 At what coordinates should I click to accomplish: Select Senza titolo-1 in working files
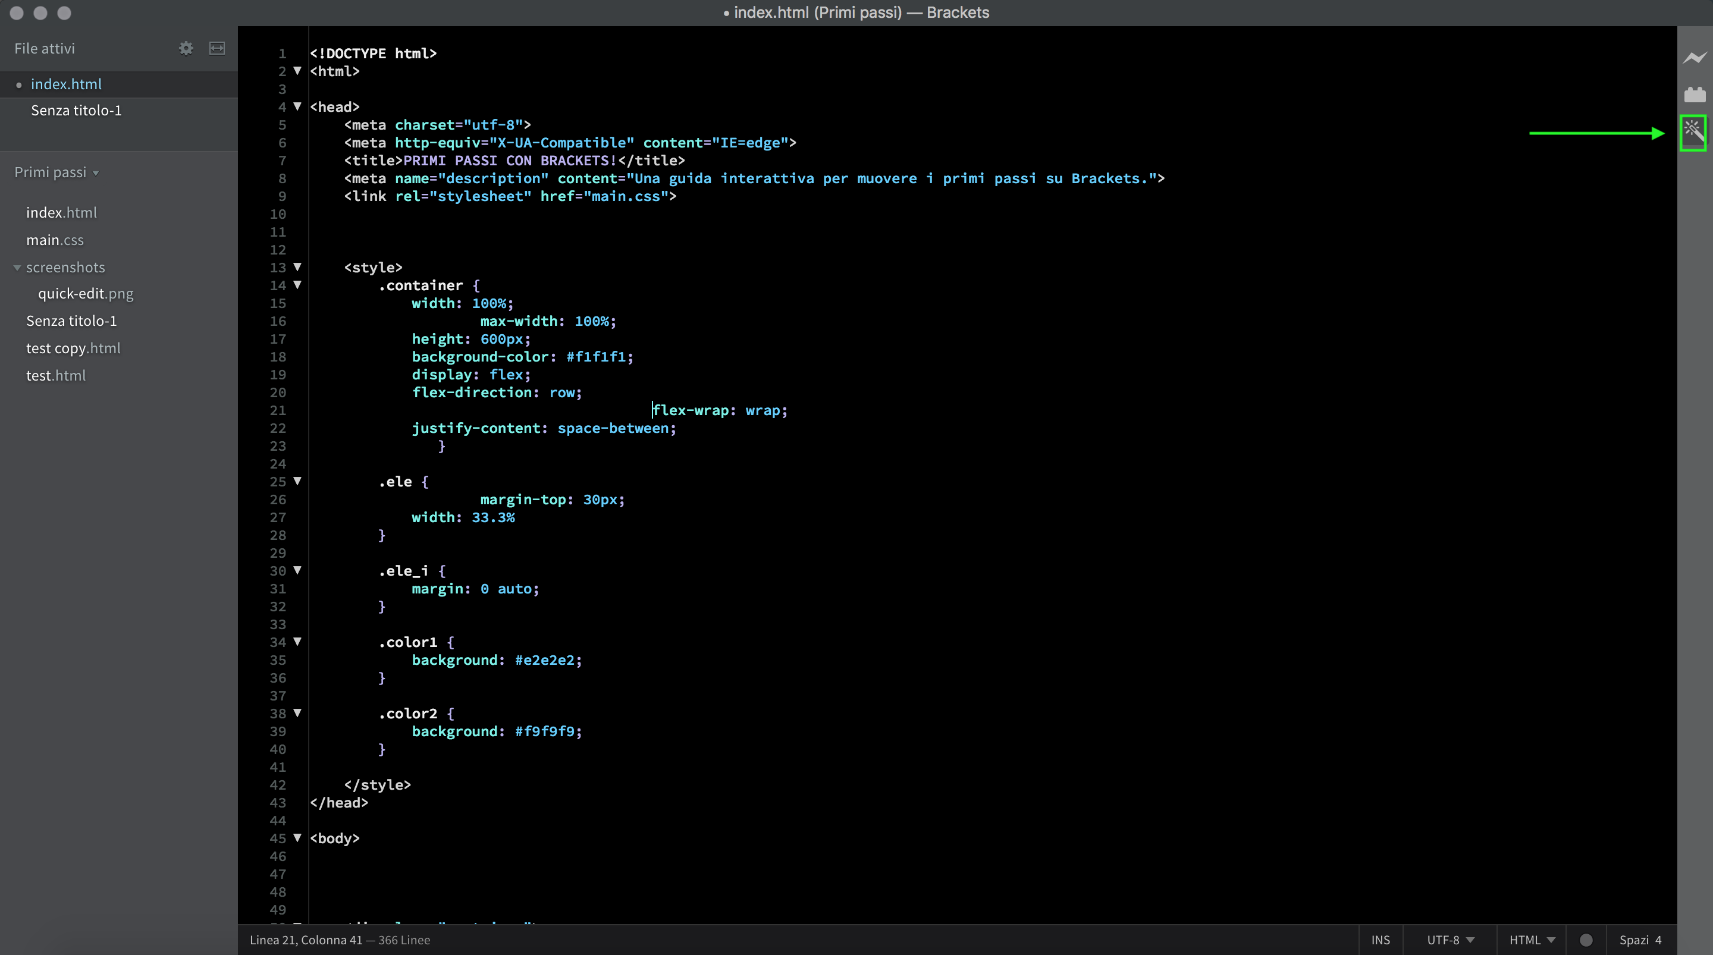point(76,111)
